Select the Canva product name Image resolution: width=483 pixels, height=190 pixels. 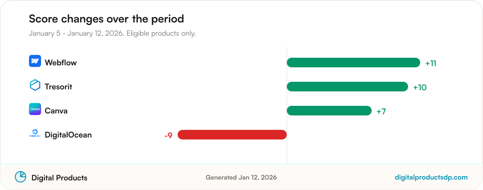(x=56, y=111)
